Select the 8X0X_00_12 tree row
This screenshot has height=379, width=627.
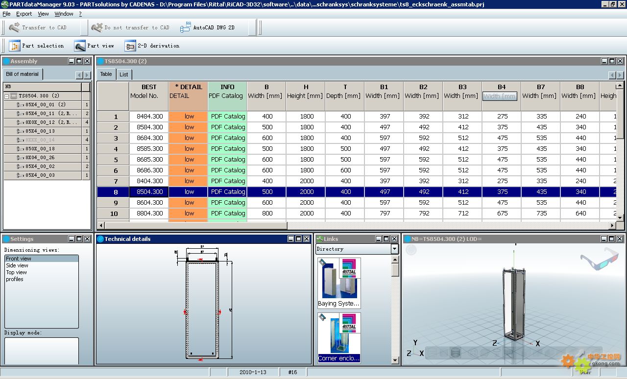pyautogui.click(x=47, y=122)
